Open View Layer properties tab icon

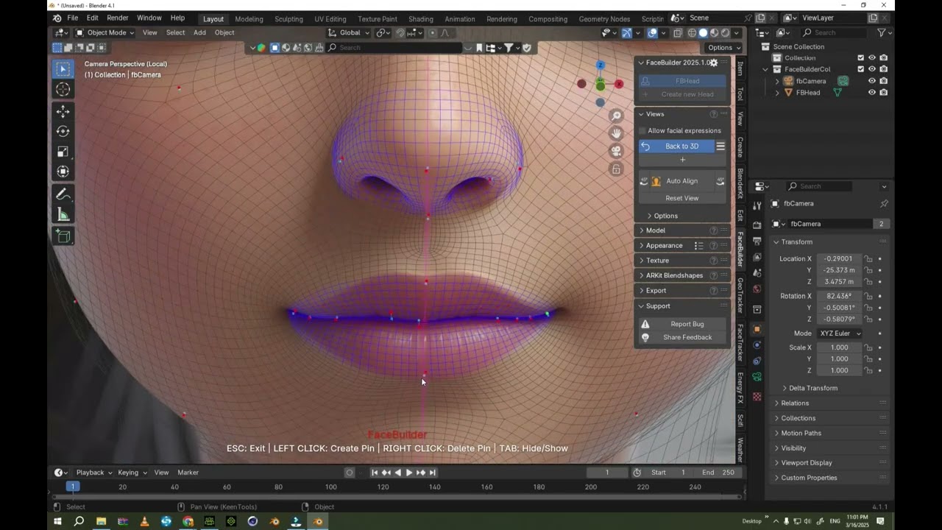757,257
